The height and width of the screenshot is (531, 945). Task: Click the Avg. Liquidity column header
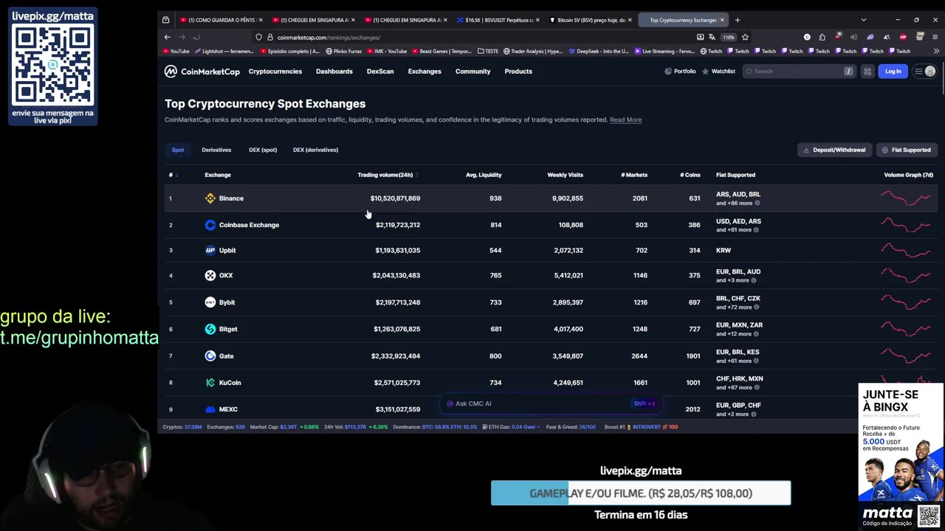[x=484, y=175]
